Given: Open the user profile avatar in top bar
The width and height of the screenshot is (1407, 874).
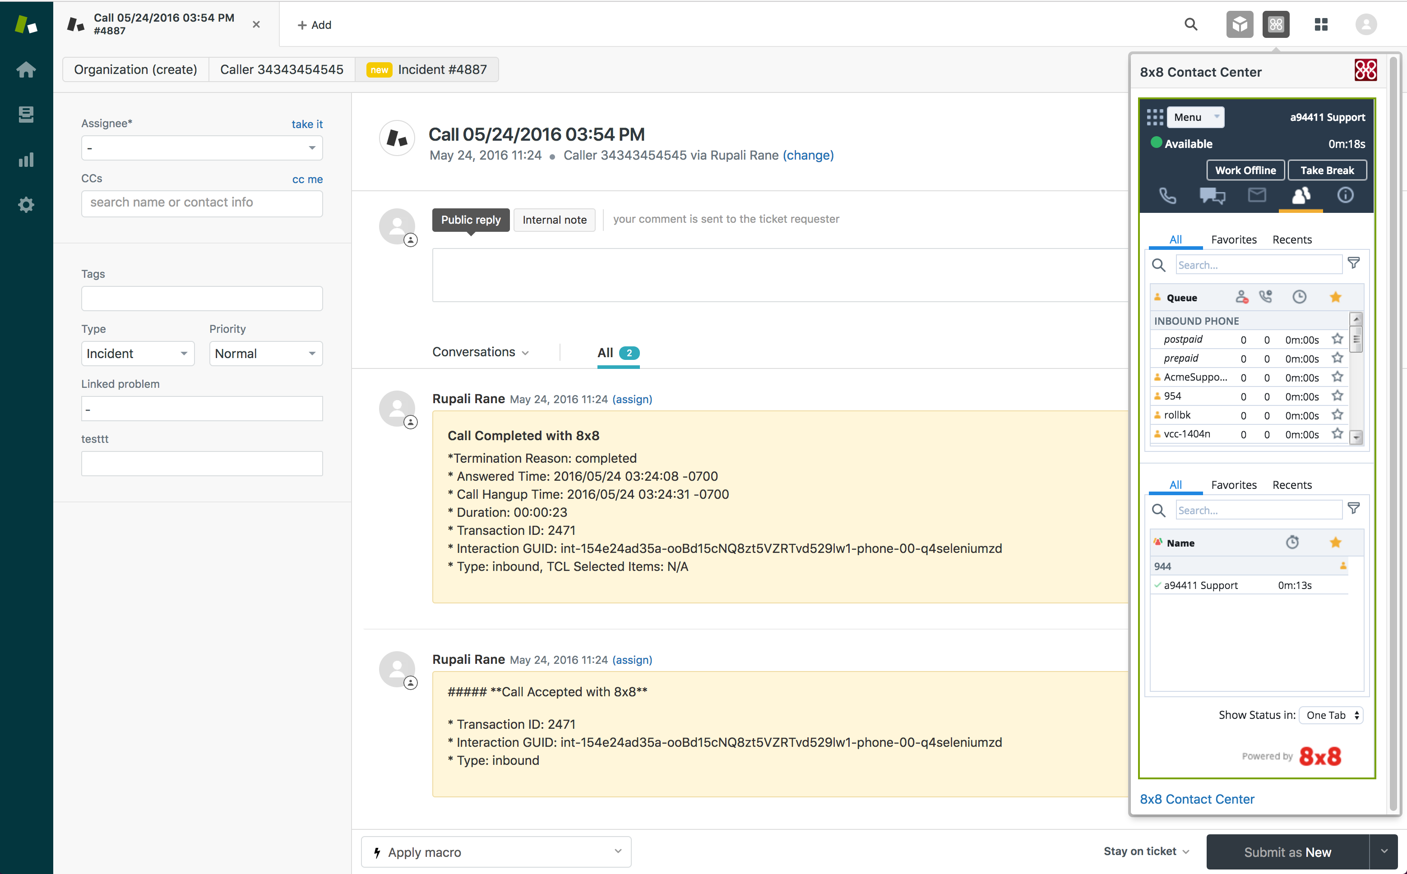Looking at the screenshot, I should [1366, 24].
